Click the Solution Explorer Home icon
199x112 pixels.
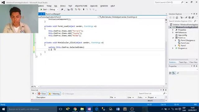177,17
